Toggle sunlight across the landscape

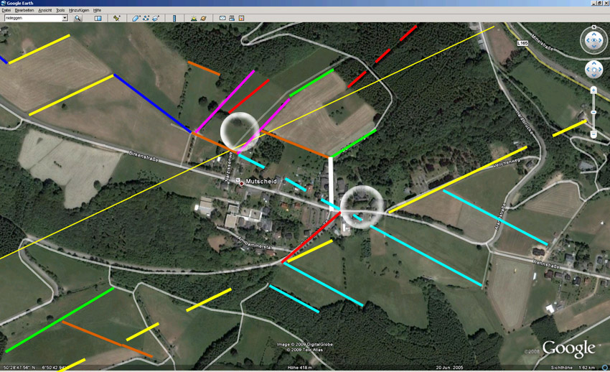193,18
